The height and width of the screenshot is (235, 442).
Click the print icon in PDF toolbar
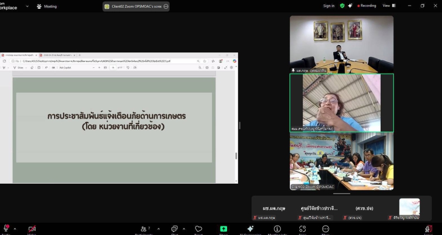tap(207, 67)
